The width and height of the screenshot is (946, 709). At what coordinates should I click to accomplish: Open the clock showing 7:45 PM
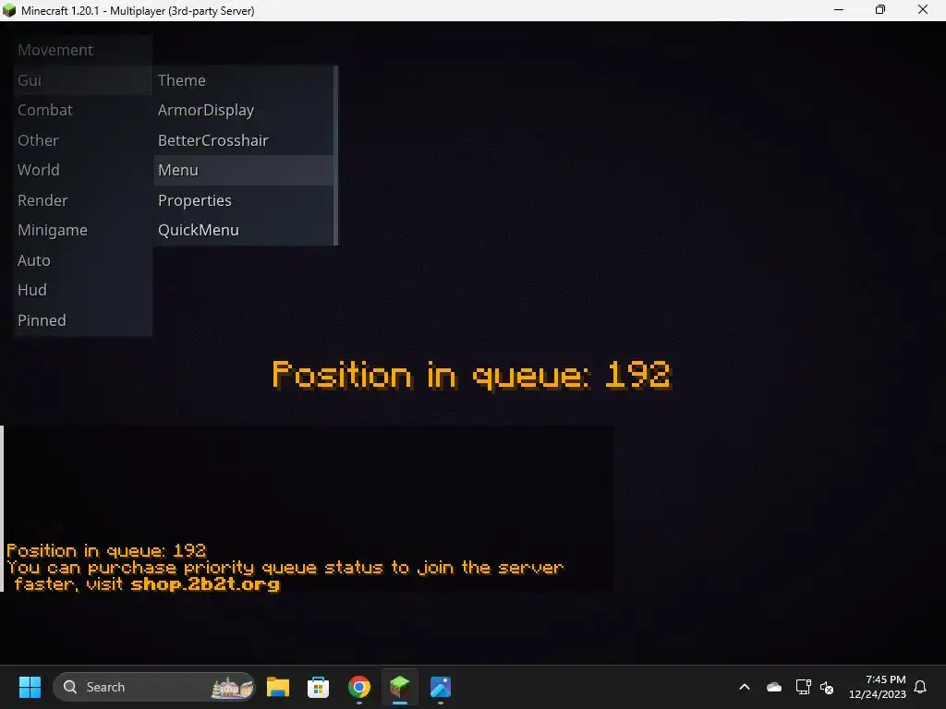coord(878,687)
